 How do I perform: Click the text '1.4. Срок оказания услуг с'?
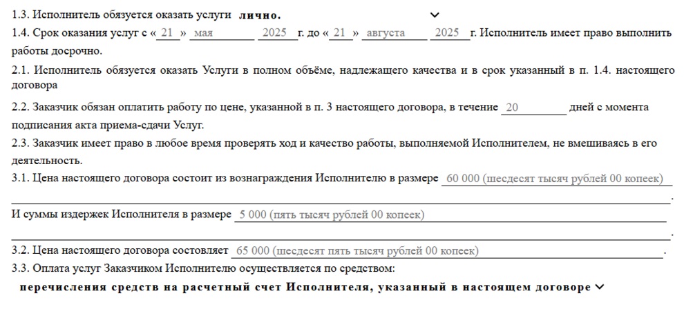tap(79, 33)
